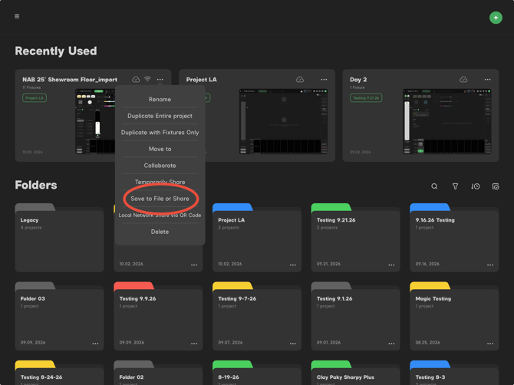Choose Temporarily Share option

(x=160, y=182)
